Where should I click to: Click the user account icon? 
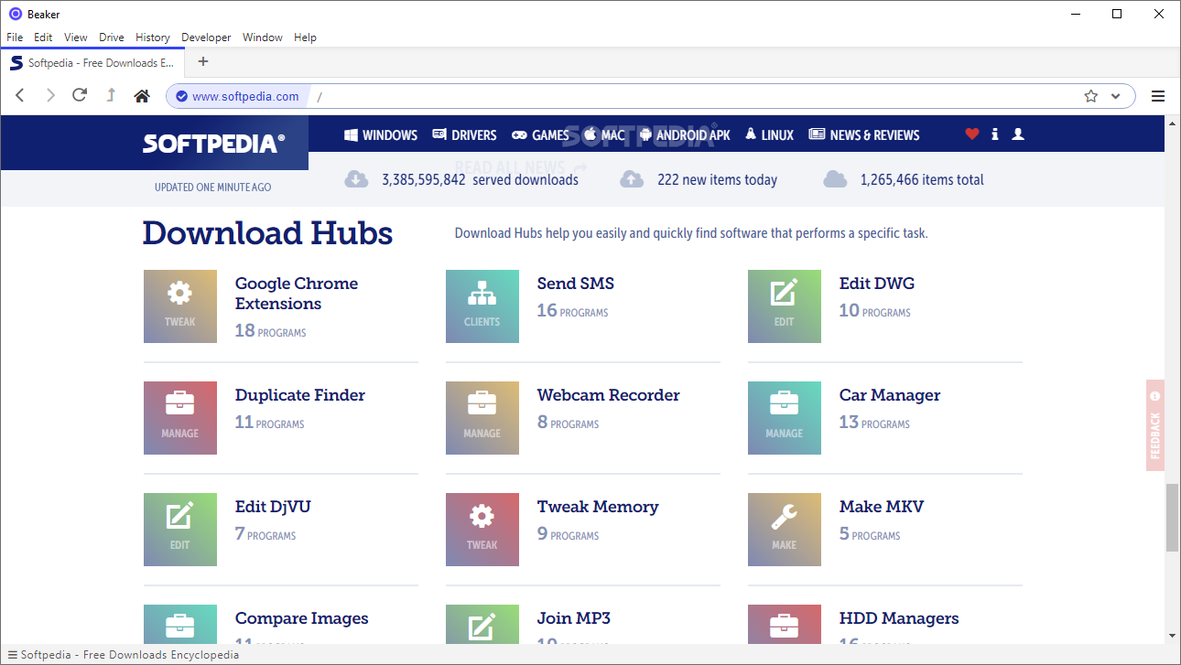pos(1018,134)
